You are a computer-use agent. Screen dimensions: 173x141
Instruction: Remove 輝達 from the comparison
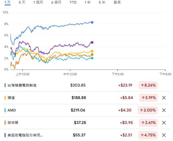[164, 98]
